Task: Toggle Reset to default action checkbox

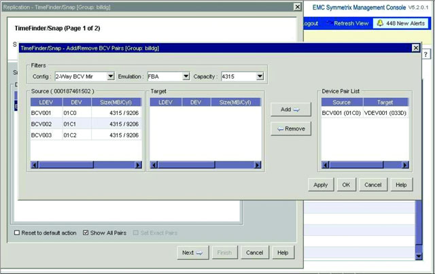Action: pos(17,233)
